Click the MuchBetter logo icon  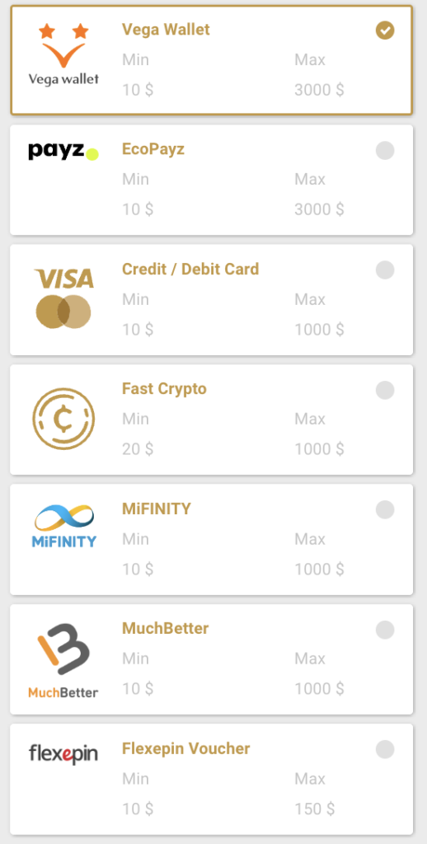(63, 660)
